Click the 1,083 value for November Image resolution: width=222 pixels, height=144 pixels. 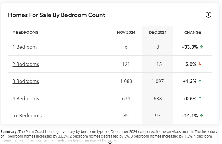pos(126,81)
